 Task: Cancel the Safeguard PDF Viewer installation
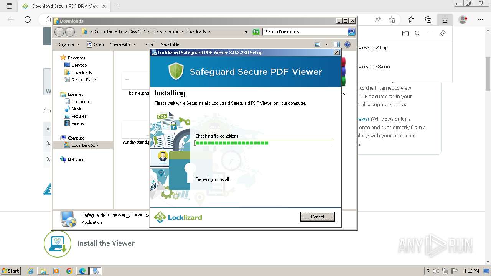(317, 217)
